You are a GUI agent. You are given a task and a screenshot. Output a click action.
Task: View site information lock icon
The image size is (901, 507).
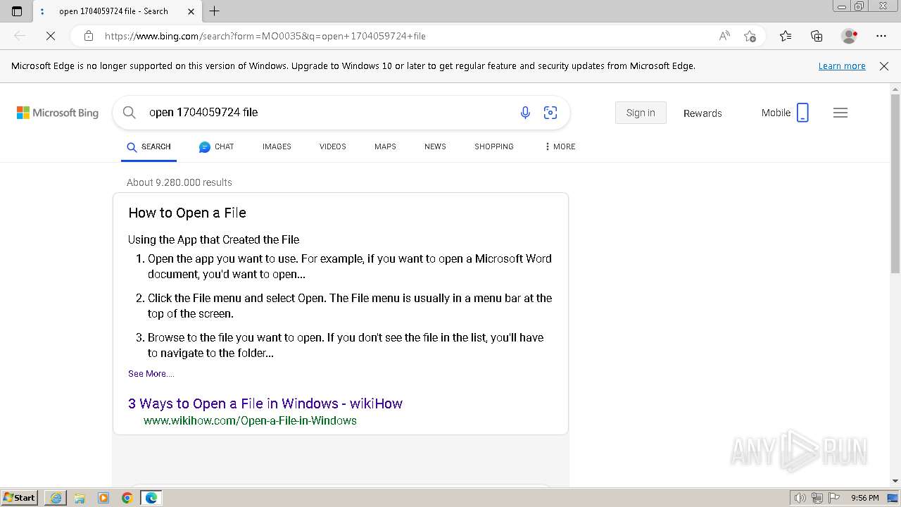click(x=89, y=36)
